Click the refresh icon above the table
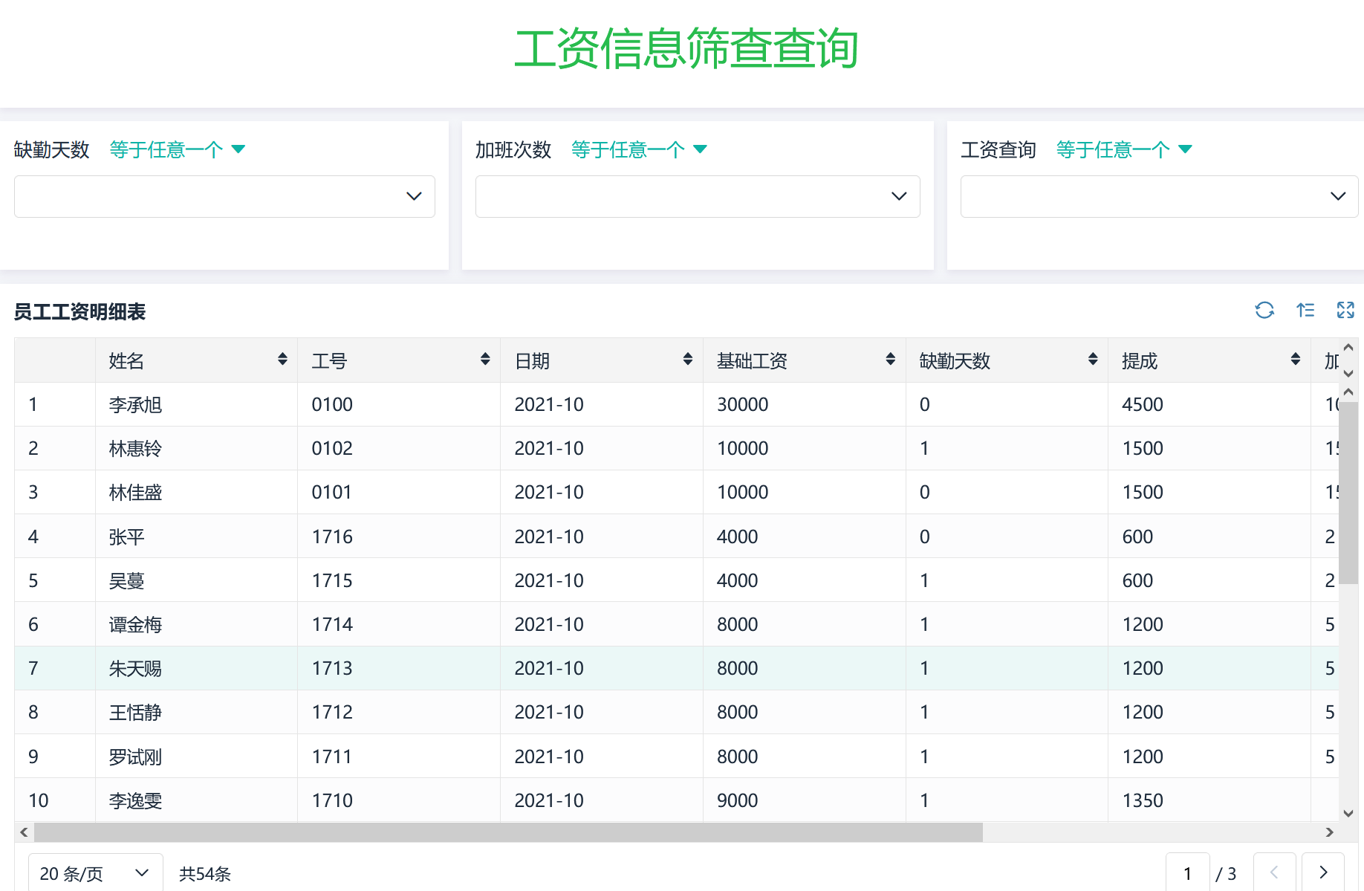Viewport: 1364px width, 891px height. (1264, 310)
